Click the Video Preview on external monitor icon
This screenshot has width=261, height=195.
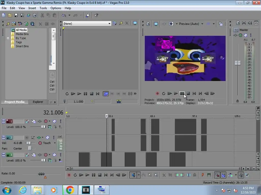[156, 24]
